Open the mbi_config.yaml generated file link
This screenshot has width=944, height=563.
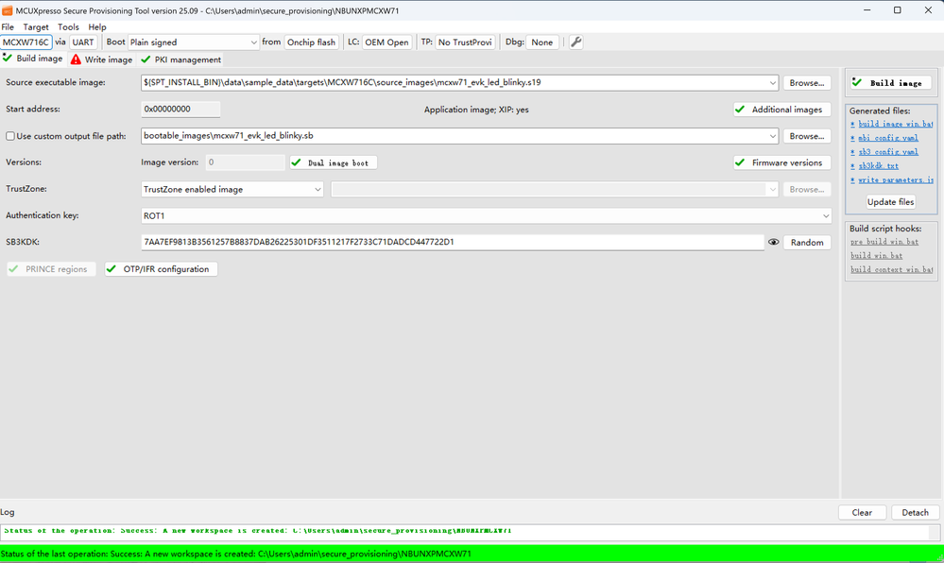[888, 138]
